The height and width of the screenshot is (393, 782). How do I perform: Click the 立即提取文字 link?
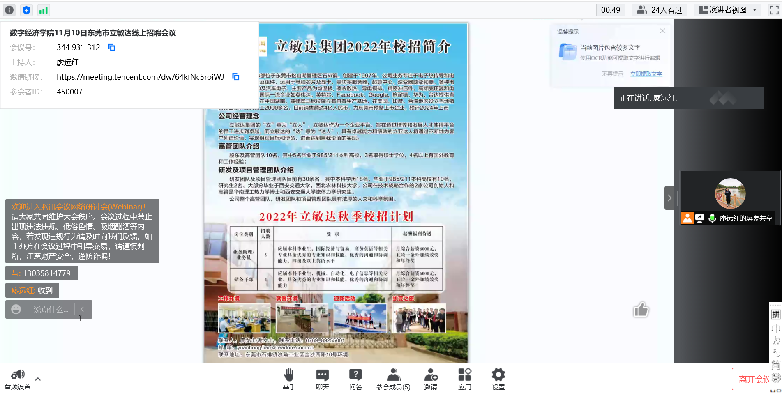[x=646, y=74]
